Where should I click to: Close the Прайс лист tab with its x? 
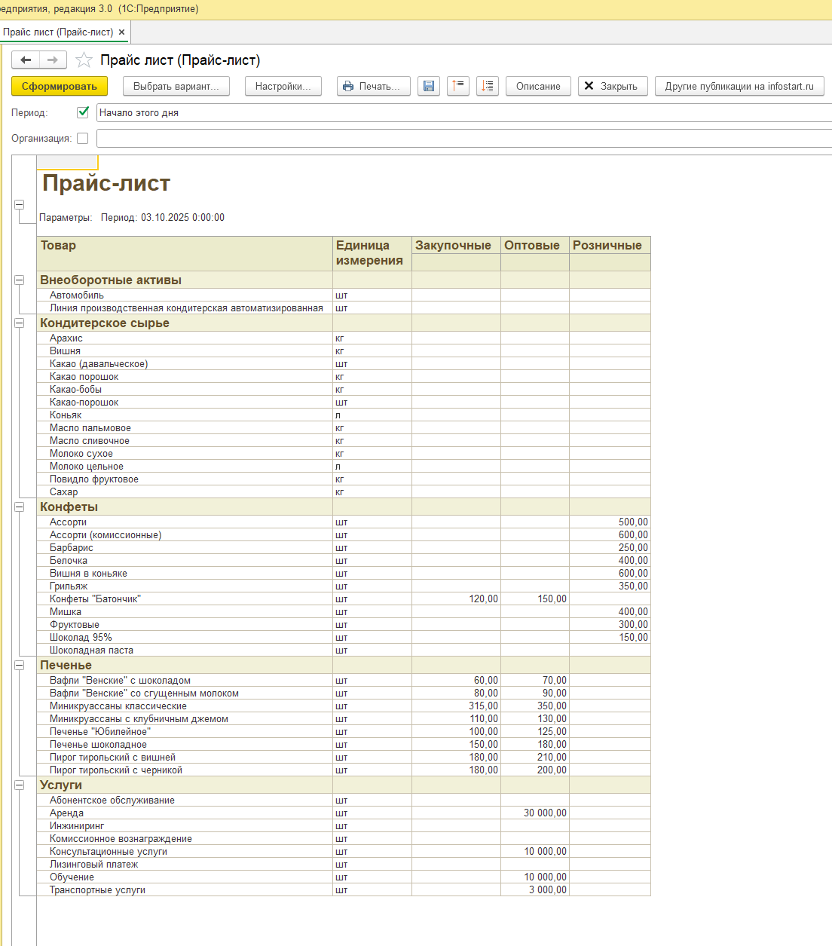[x=121, y=32]
